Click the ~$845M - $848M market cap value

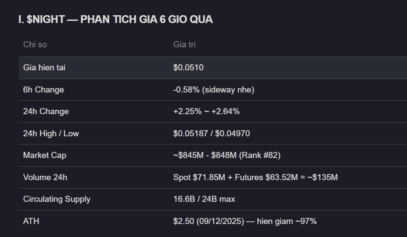tap(205, 155)
